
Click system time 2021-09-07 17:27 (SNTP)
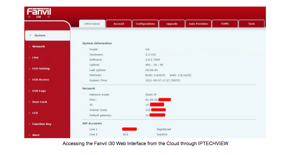tap(163, 81)
